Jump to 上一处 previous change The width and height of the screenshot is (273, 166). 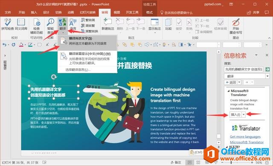coord(202,20)
